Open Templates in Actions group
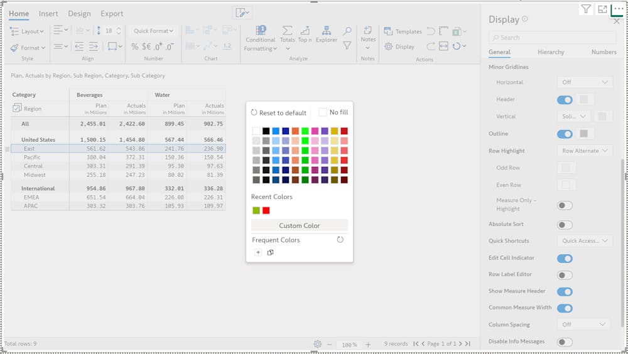The height and width of the screenshot is (354, 628). 403,31
